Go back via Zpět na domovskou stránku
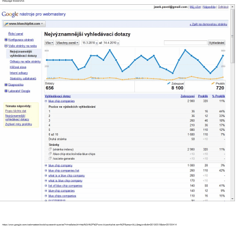241x226 pixels. 208,24
